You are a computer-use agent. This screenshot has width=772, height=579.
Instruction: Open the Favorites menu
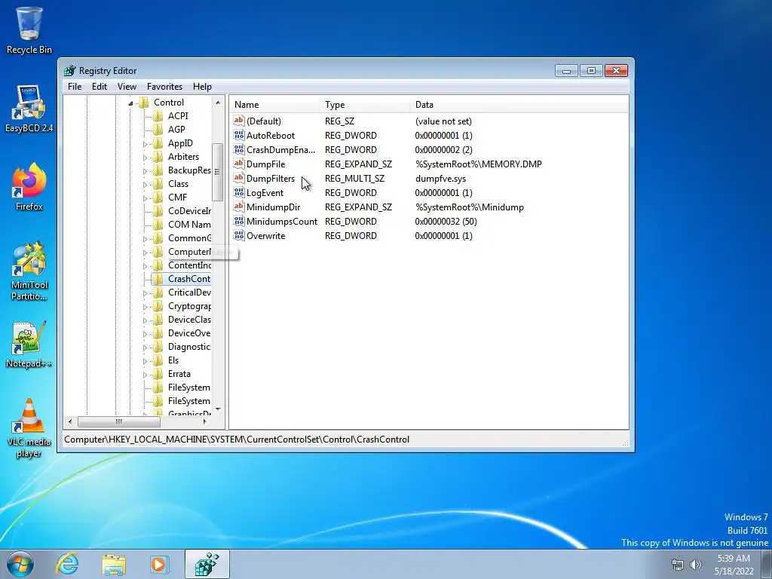click(164, 87)
